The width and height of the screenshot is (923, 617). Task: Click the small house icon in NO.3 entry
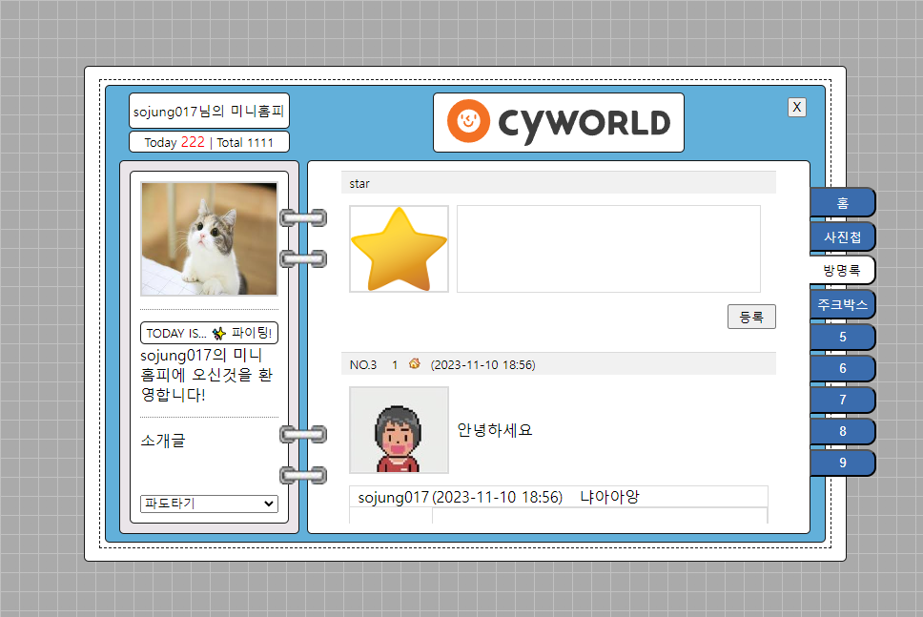tap(415, 364)
